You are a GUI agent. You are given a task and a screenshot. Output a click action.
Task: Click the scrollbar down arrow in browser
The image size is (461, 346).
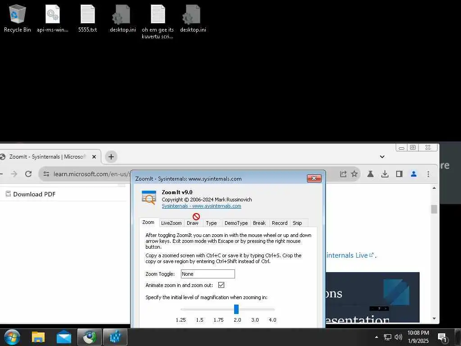pos(434,319)
